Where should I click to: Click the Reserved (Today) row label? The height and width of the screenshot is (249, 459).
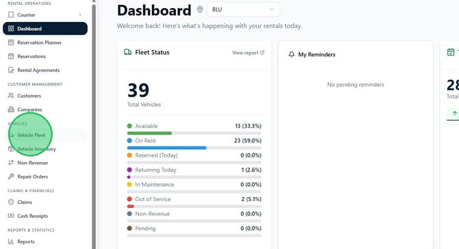coord(156,155)
